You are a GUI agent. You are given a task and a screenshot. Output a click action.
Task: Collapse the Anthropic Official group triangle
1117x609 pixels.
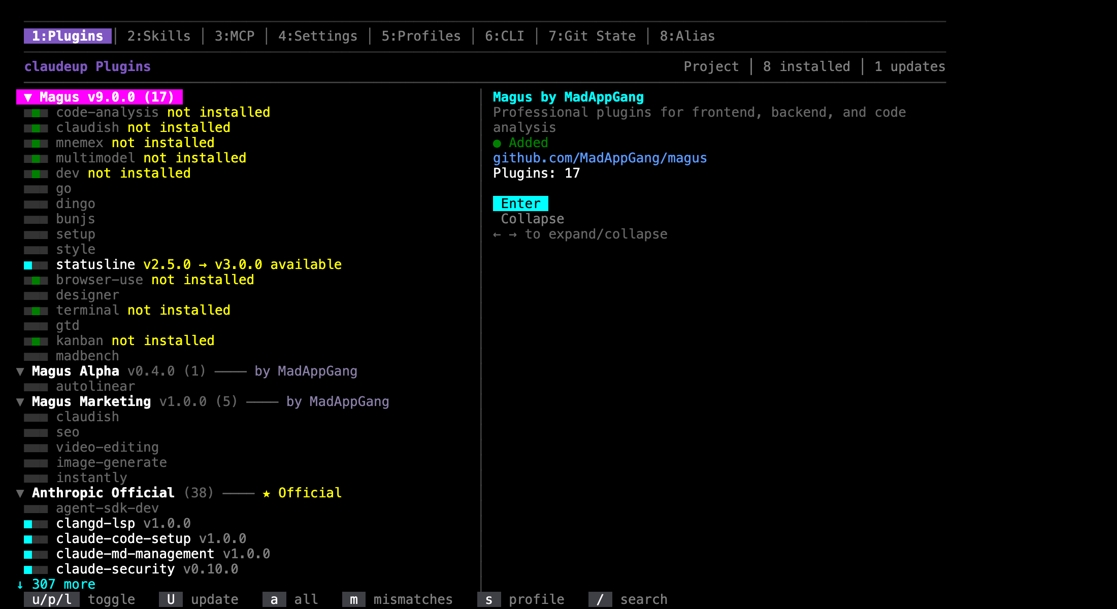click(20, 493)
